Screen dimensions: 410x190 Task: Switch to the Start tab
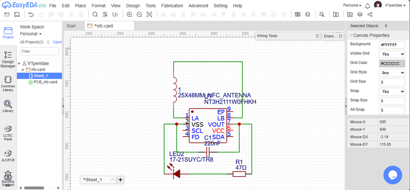71,26
